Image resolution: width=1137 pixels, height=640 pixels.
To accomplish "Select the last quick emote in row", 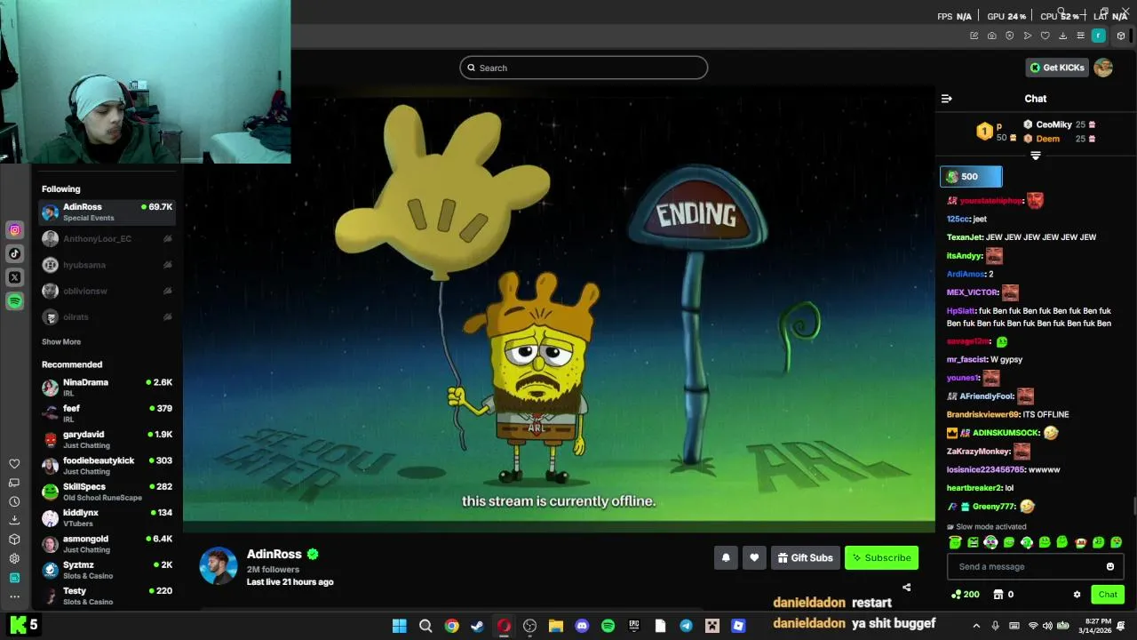I will [1117, 542].
